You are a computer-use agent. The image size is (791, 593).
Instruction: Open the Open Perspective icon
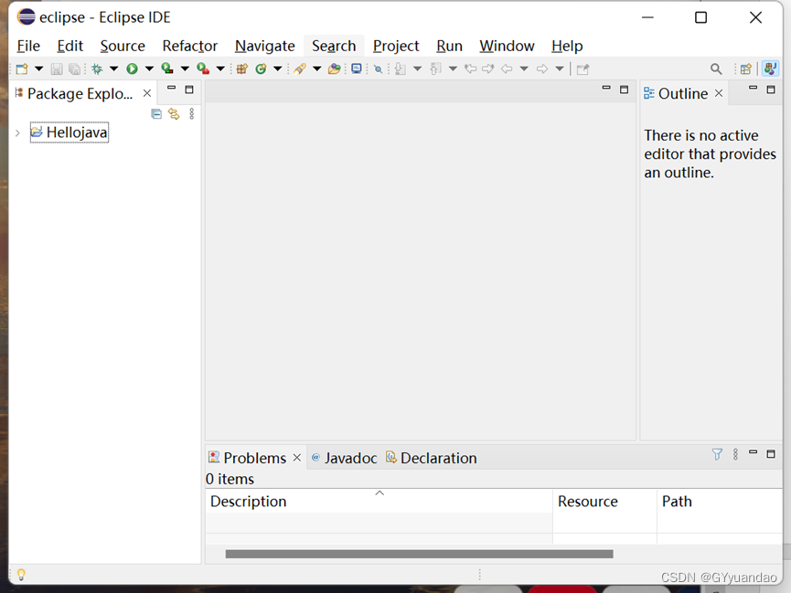pos(747,68)
